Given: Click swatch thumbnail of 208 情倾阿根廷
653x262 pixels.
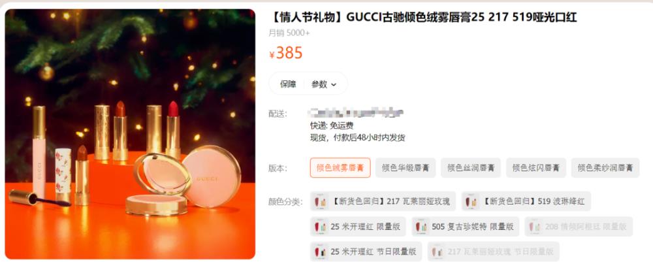Looking at the screenshot, I should point(535,227).
